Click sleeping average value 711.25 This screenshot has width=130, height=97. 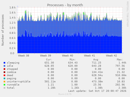click(96, 63)
